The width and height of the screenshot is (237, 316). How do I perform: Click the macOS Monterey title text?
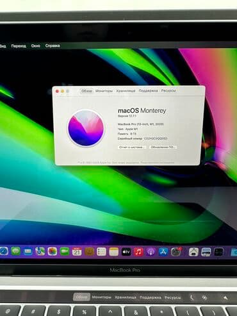click(142, 111)
